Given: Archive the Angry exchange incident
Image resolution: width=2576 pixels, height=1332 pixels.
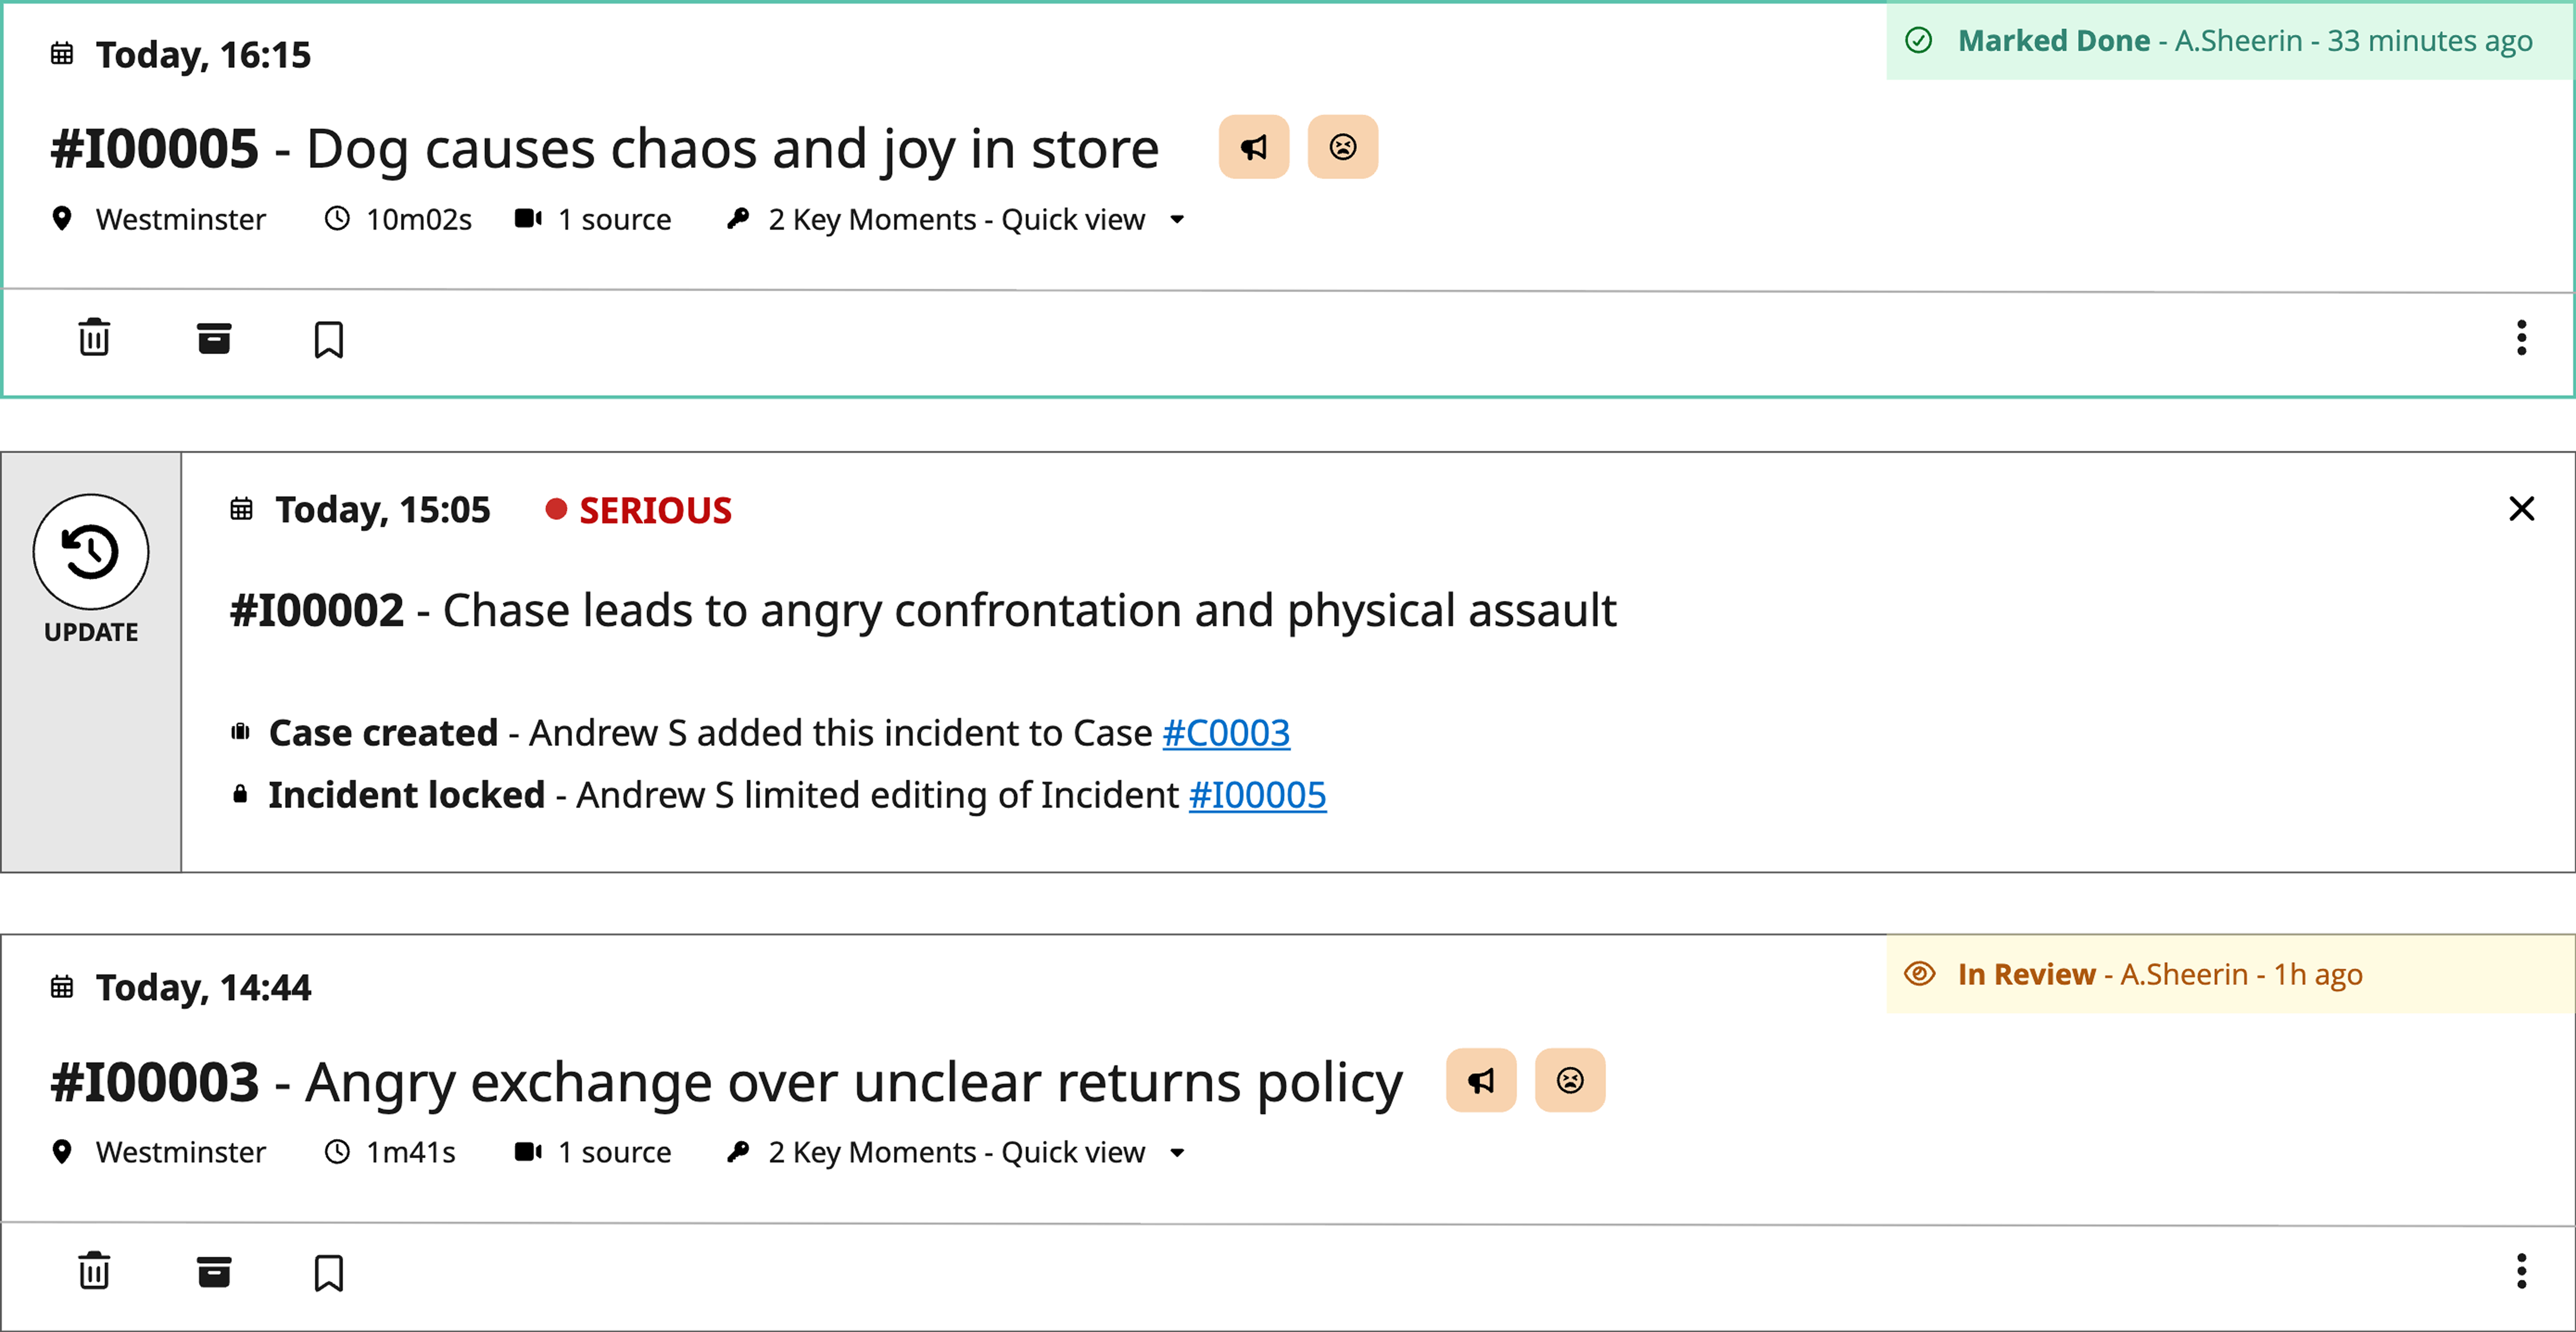Looking at the screenshot, I should point(214,1271).
